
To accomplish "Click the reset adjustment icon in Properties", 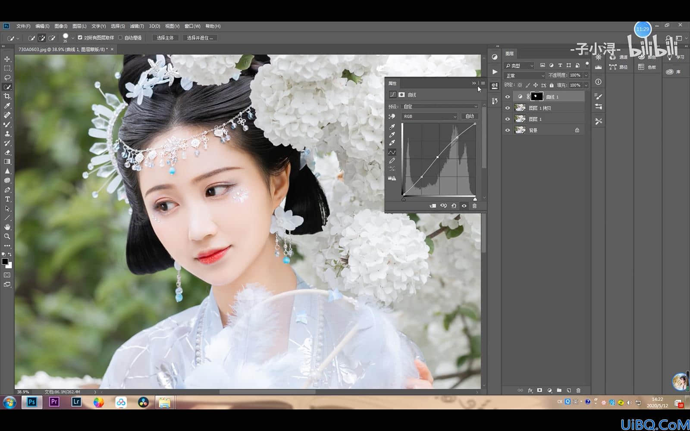I will (x=454, y=206).
